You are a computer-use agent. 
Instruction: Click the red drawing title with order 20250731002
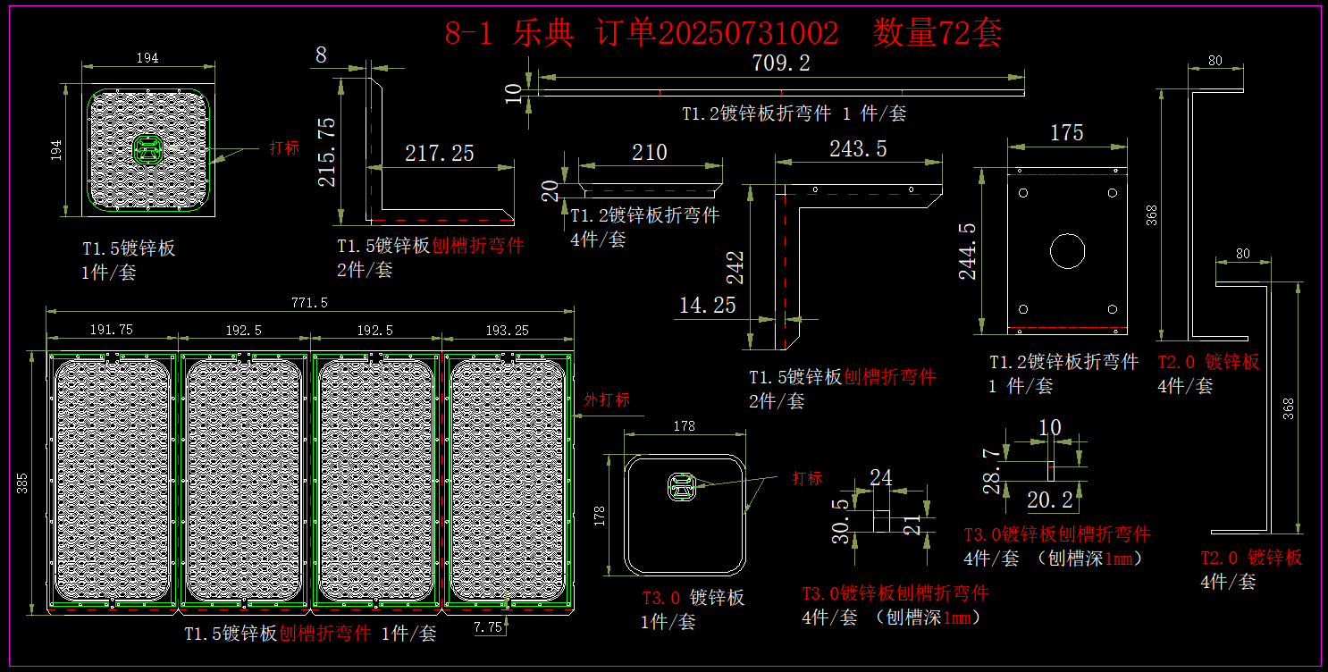click(x=723, y=33)
